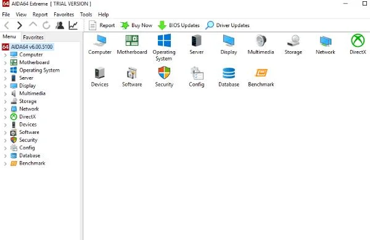Maximize the AIDA64 window
Viewport: 370px width, 240px height.
coord(364,4)
